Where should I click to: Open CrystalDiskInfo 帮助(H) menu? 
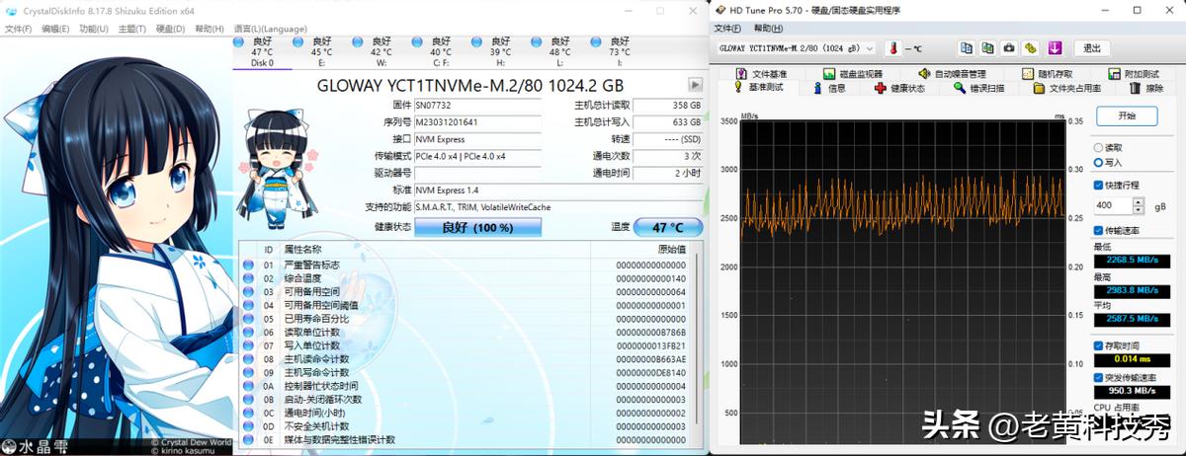tap(209, 29)
